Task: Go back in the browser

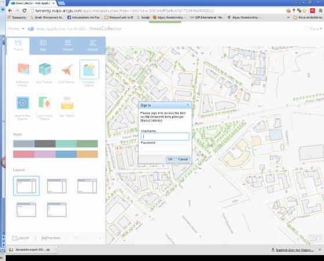Action: pyautogui.click(x=10, y=10)
